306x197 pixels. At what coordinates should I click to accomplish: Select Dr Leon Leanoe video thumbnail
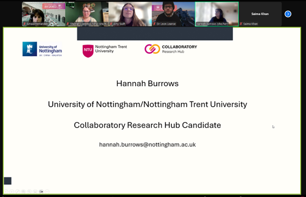click(x=173, y=14)
